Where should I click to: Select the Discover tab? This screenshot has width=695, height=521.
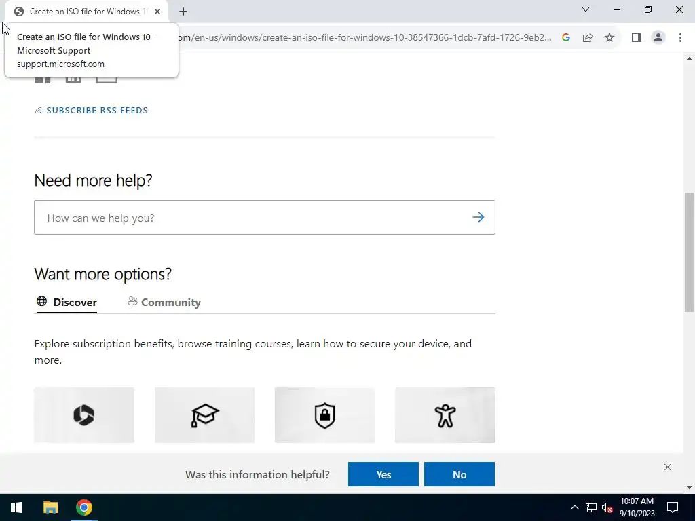pyautogui.click(x=67, y=302)
